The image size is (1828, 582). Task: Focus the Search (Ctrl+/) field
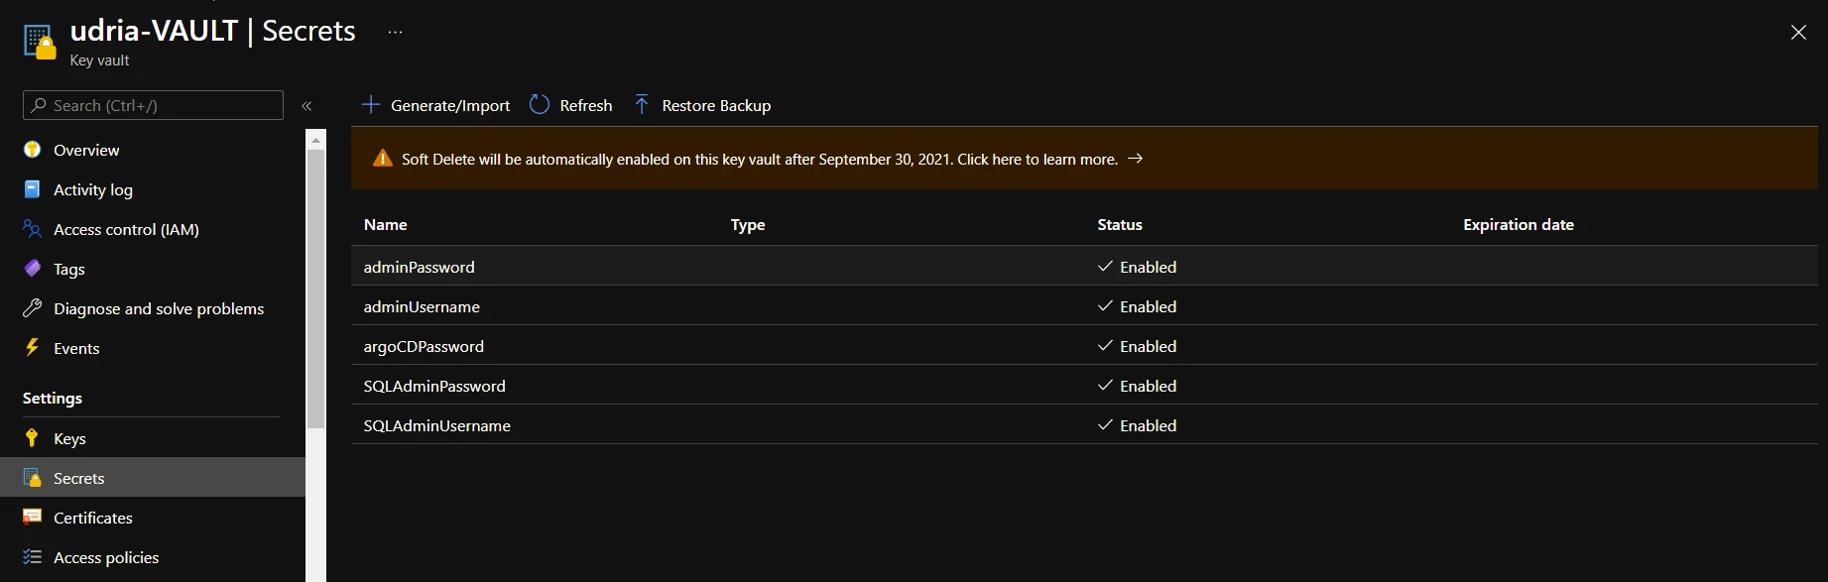pos(153,105)
